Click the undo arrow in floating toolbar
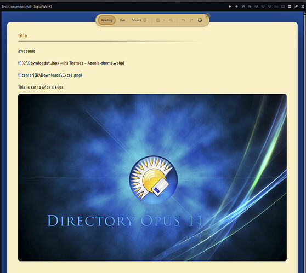The image size is (306, 273). click(x=183, y=20)
